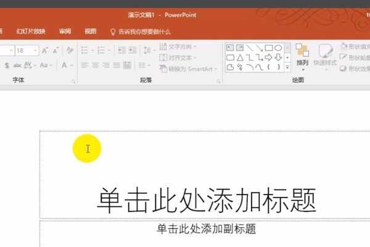Click the distributed alignment icon

pos(127,65)
